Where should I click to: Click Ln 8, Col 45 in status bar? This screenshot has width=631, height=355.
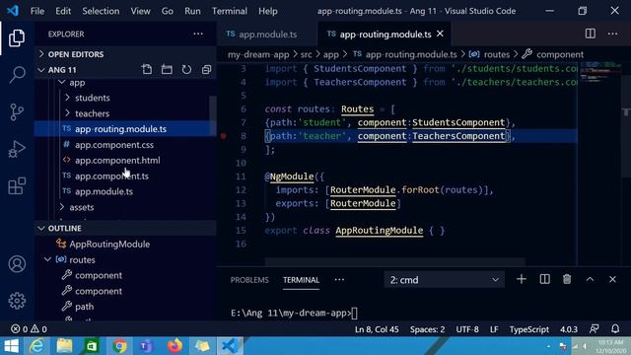377,329
